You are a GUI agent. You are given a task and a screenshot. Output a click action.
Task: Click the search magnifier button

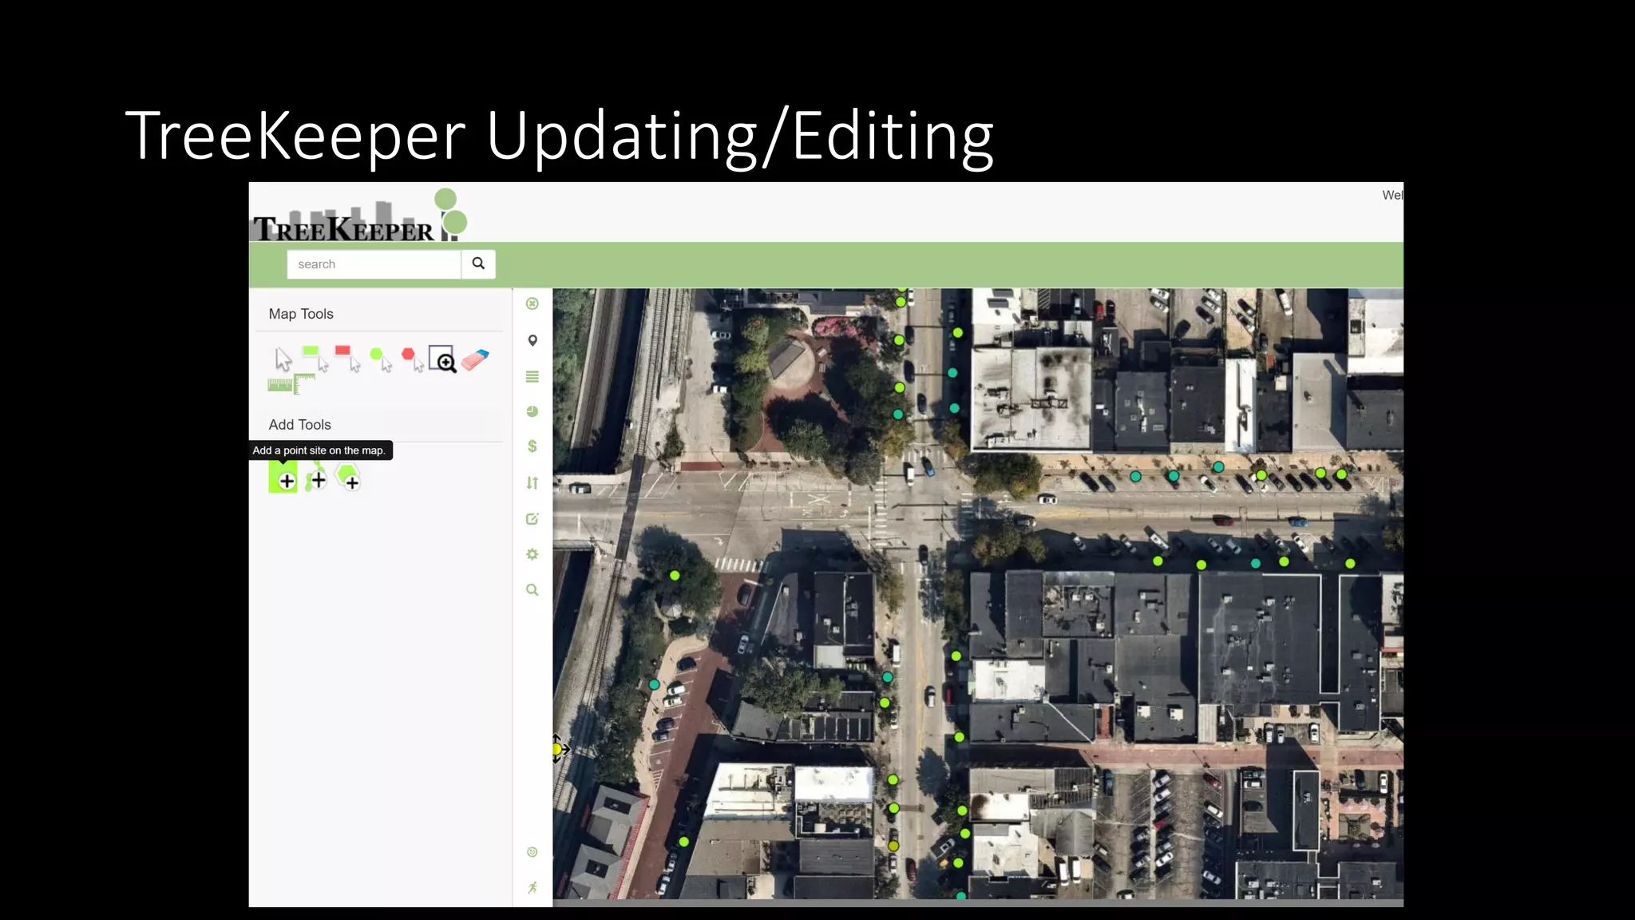[478, 264]
